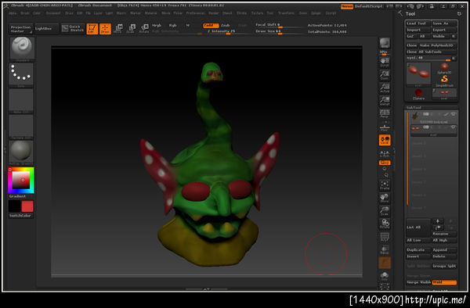Click the Move view icon in right shelf
Screen dimensions: 470x308
(x=385, y=199)
